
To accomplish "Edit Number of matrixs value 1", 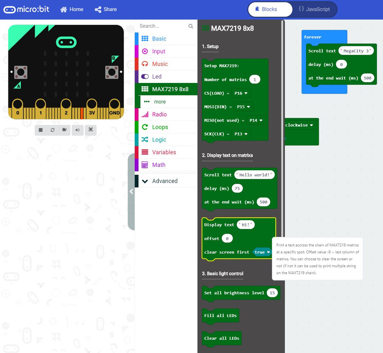I will (x=255, y=79).
